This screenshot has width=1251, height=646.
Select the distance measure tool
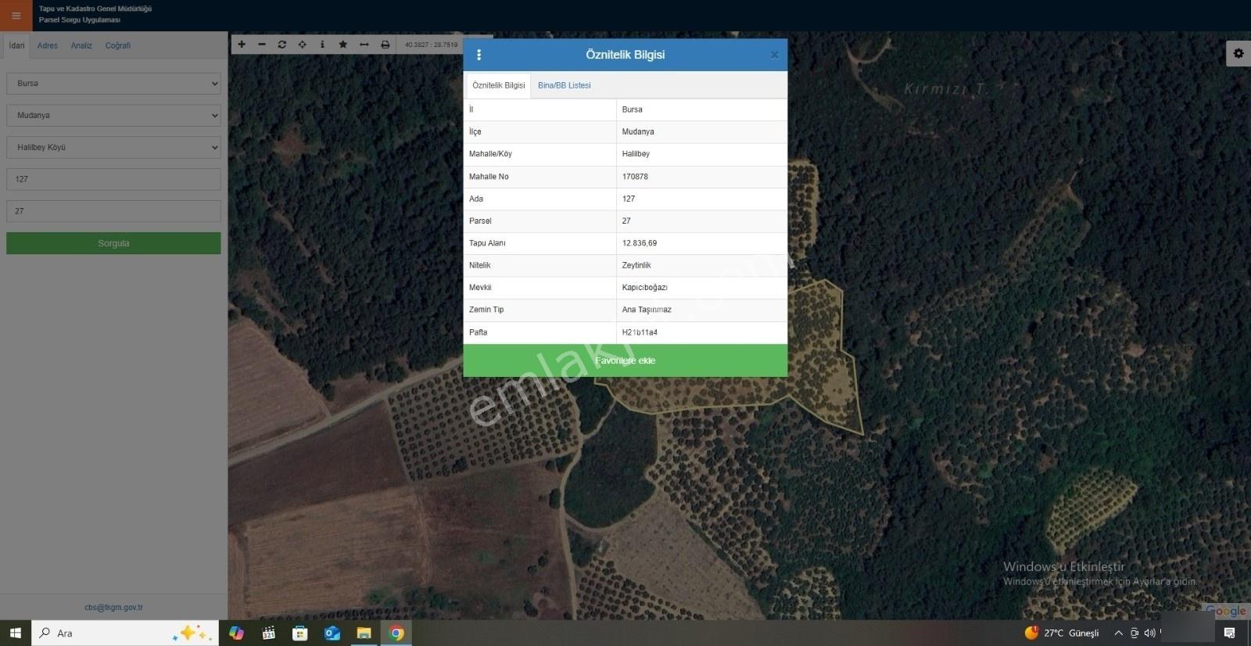coord(364,45)
